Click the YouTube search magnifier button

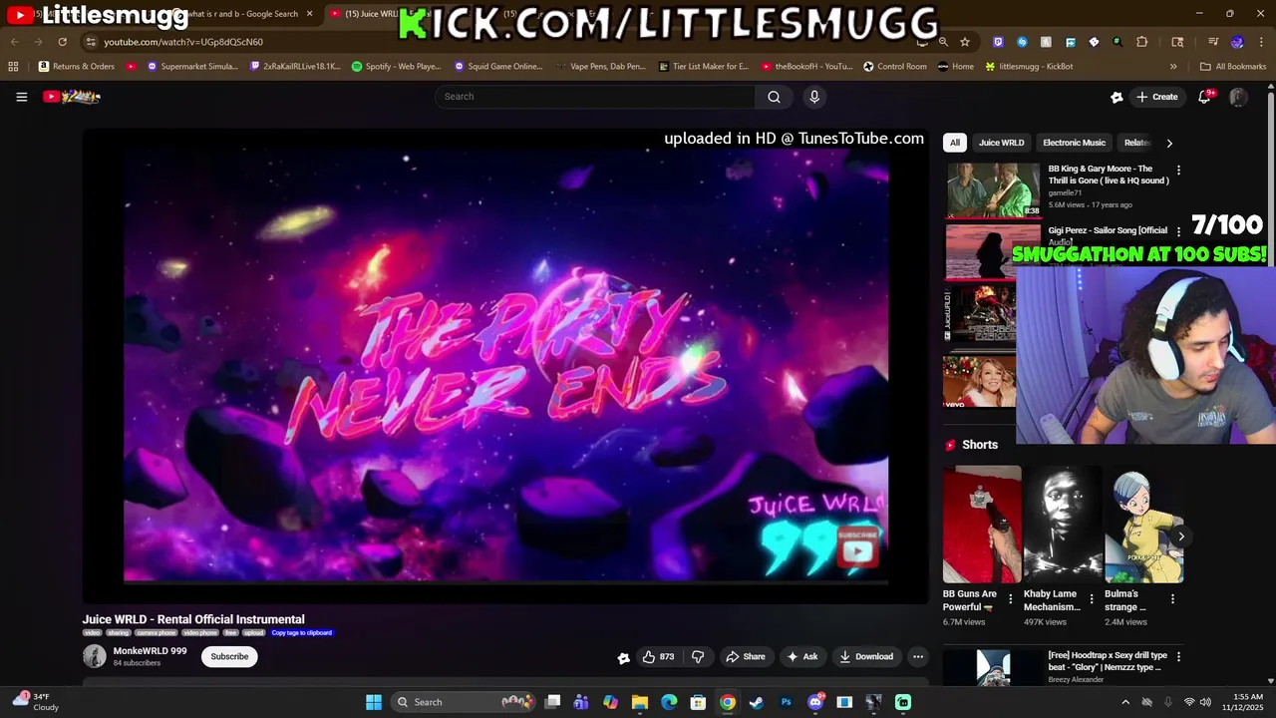774,97
